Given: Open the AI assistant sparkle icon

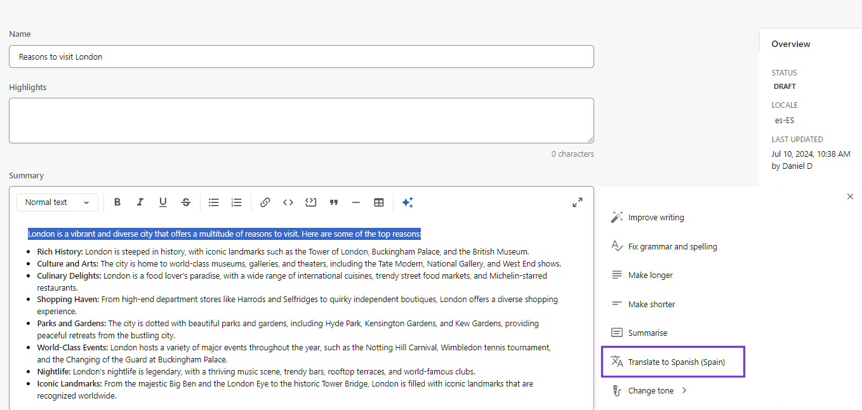Looking at the screenshot, I should click(x=408, y=202).
